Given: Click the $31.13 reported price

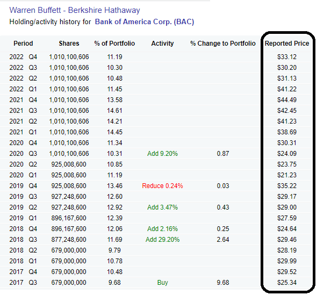Looking at the screenshot, I should (x=287, y=78).
